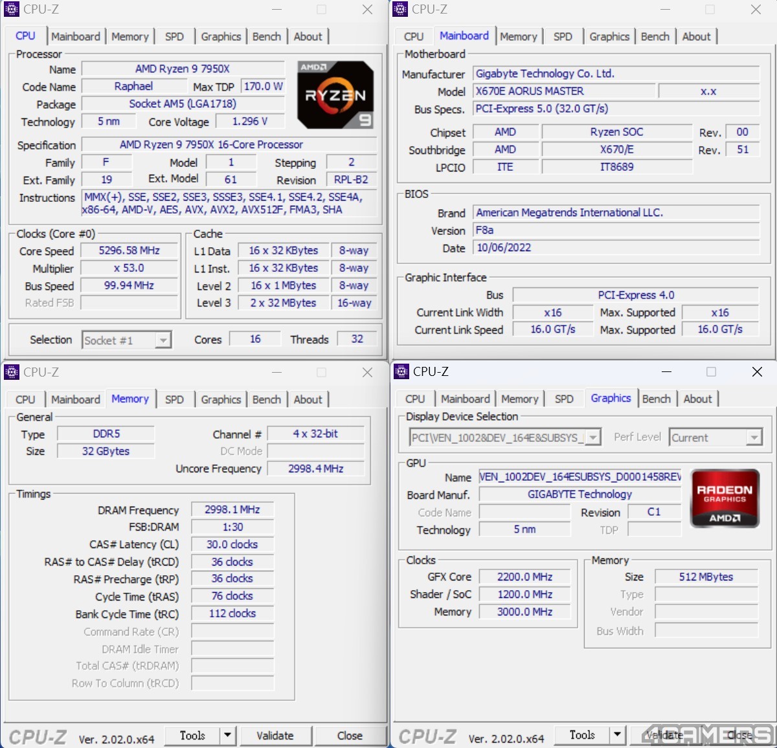The height and width of the screenshot is (748, 777).
Task: Open the CPU tab in the Memory window
Action: (25, 400)
